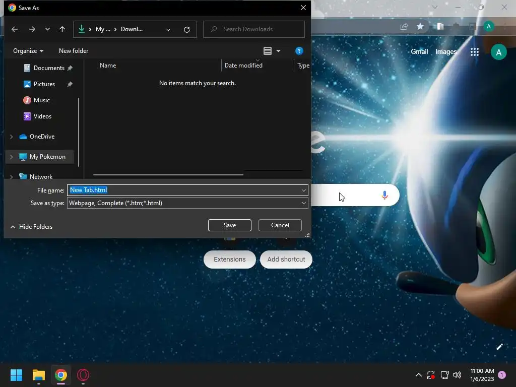Screen dimensions: 516x387
Task: Create a New folder
Action: pos(74,51)
